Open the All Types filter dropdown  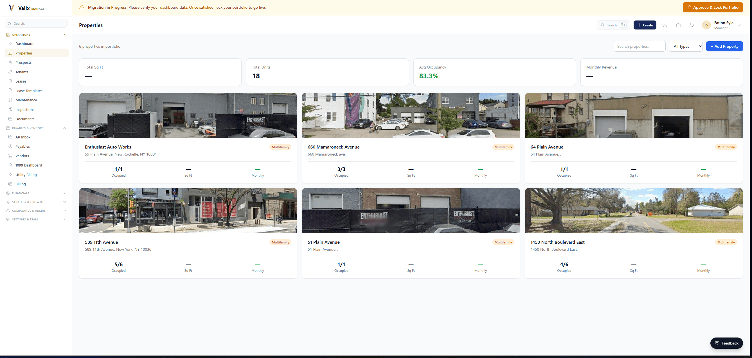tap(685, 46)
